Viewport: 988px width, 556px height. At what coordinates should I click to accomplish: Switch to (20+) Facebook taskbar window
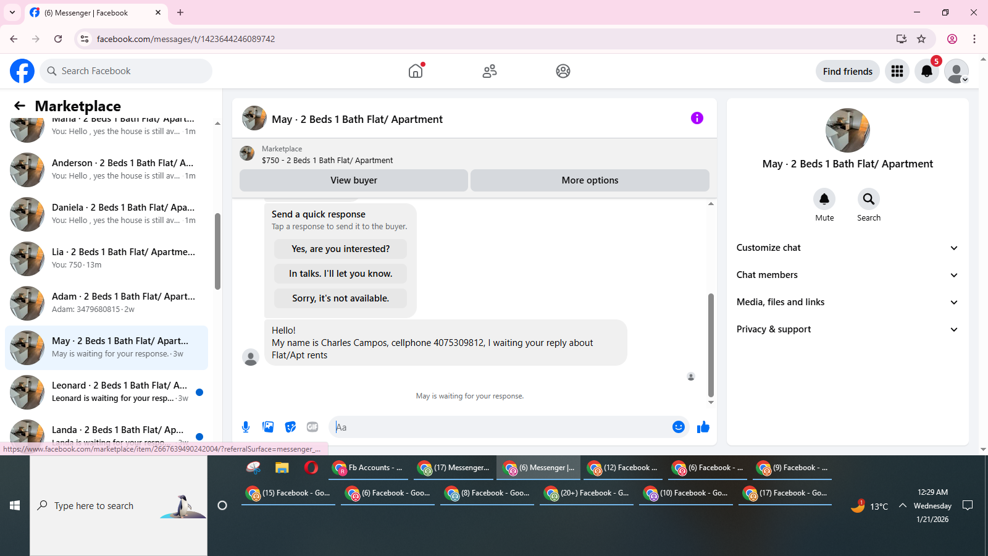(587, 493)
